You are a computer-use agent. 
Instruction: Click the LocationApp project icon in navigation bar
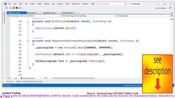pos(8,16)
